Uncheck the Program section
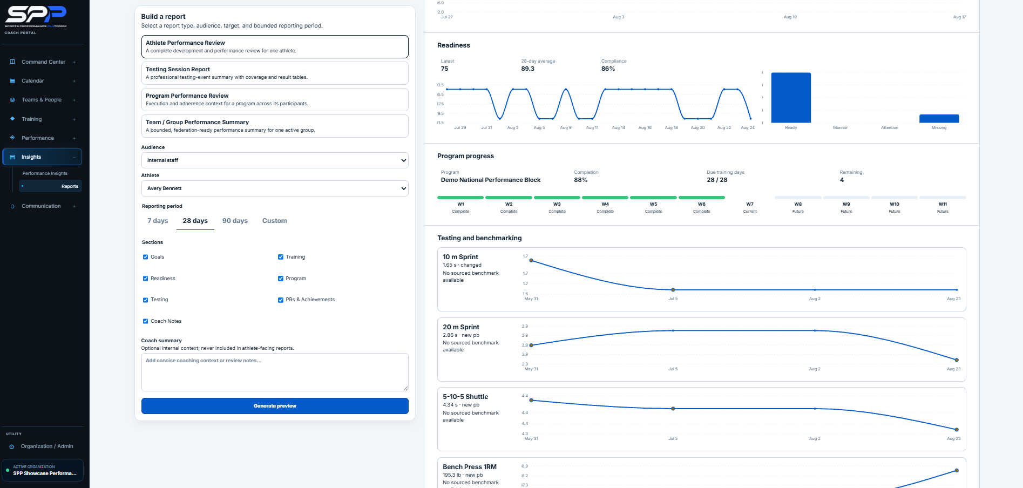Image resolution: width=1023 pixels, height=488 pixels. tap(281, 279)
